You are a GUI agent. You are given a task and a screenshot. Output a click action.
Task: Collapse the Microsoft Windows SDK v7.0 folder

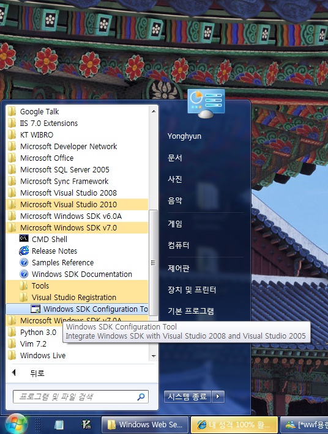[77, 228]
